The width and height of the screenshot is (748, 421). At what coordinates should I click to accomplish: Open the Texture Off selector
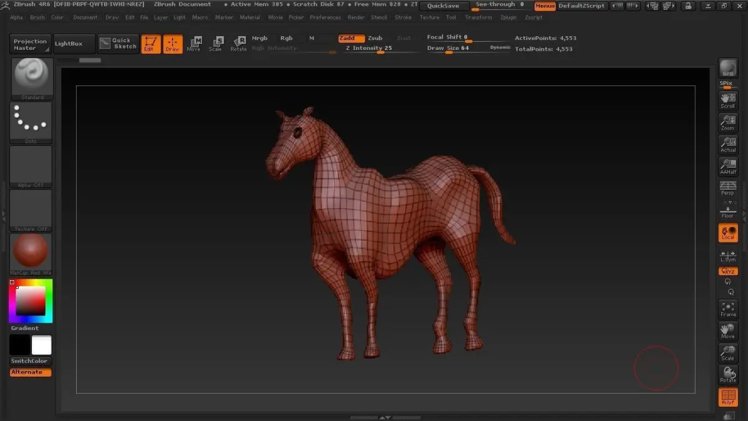click(31, 210)
